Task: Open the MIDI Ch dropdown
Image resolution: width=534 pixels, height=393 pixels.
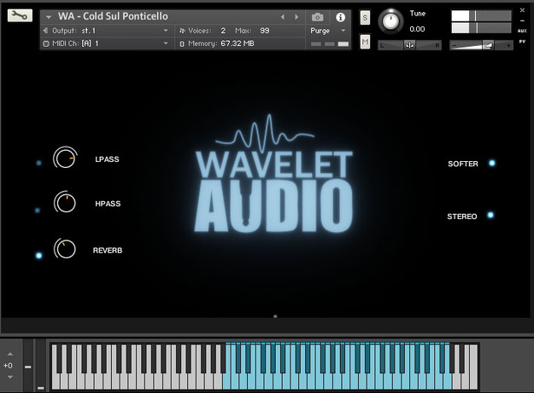Action: [106, 43]
